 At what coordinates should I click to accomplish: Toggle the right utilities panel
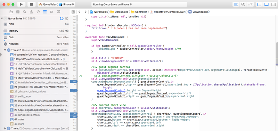[x=273, y=5]
